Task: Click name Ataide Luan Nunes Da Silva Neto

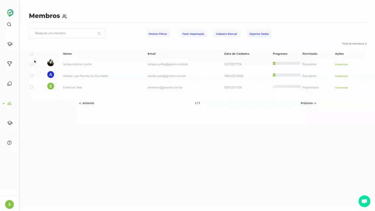Action: [85, 76]
